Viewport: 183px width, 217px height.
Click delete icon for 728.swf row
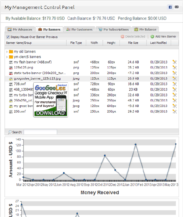175,84
